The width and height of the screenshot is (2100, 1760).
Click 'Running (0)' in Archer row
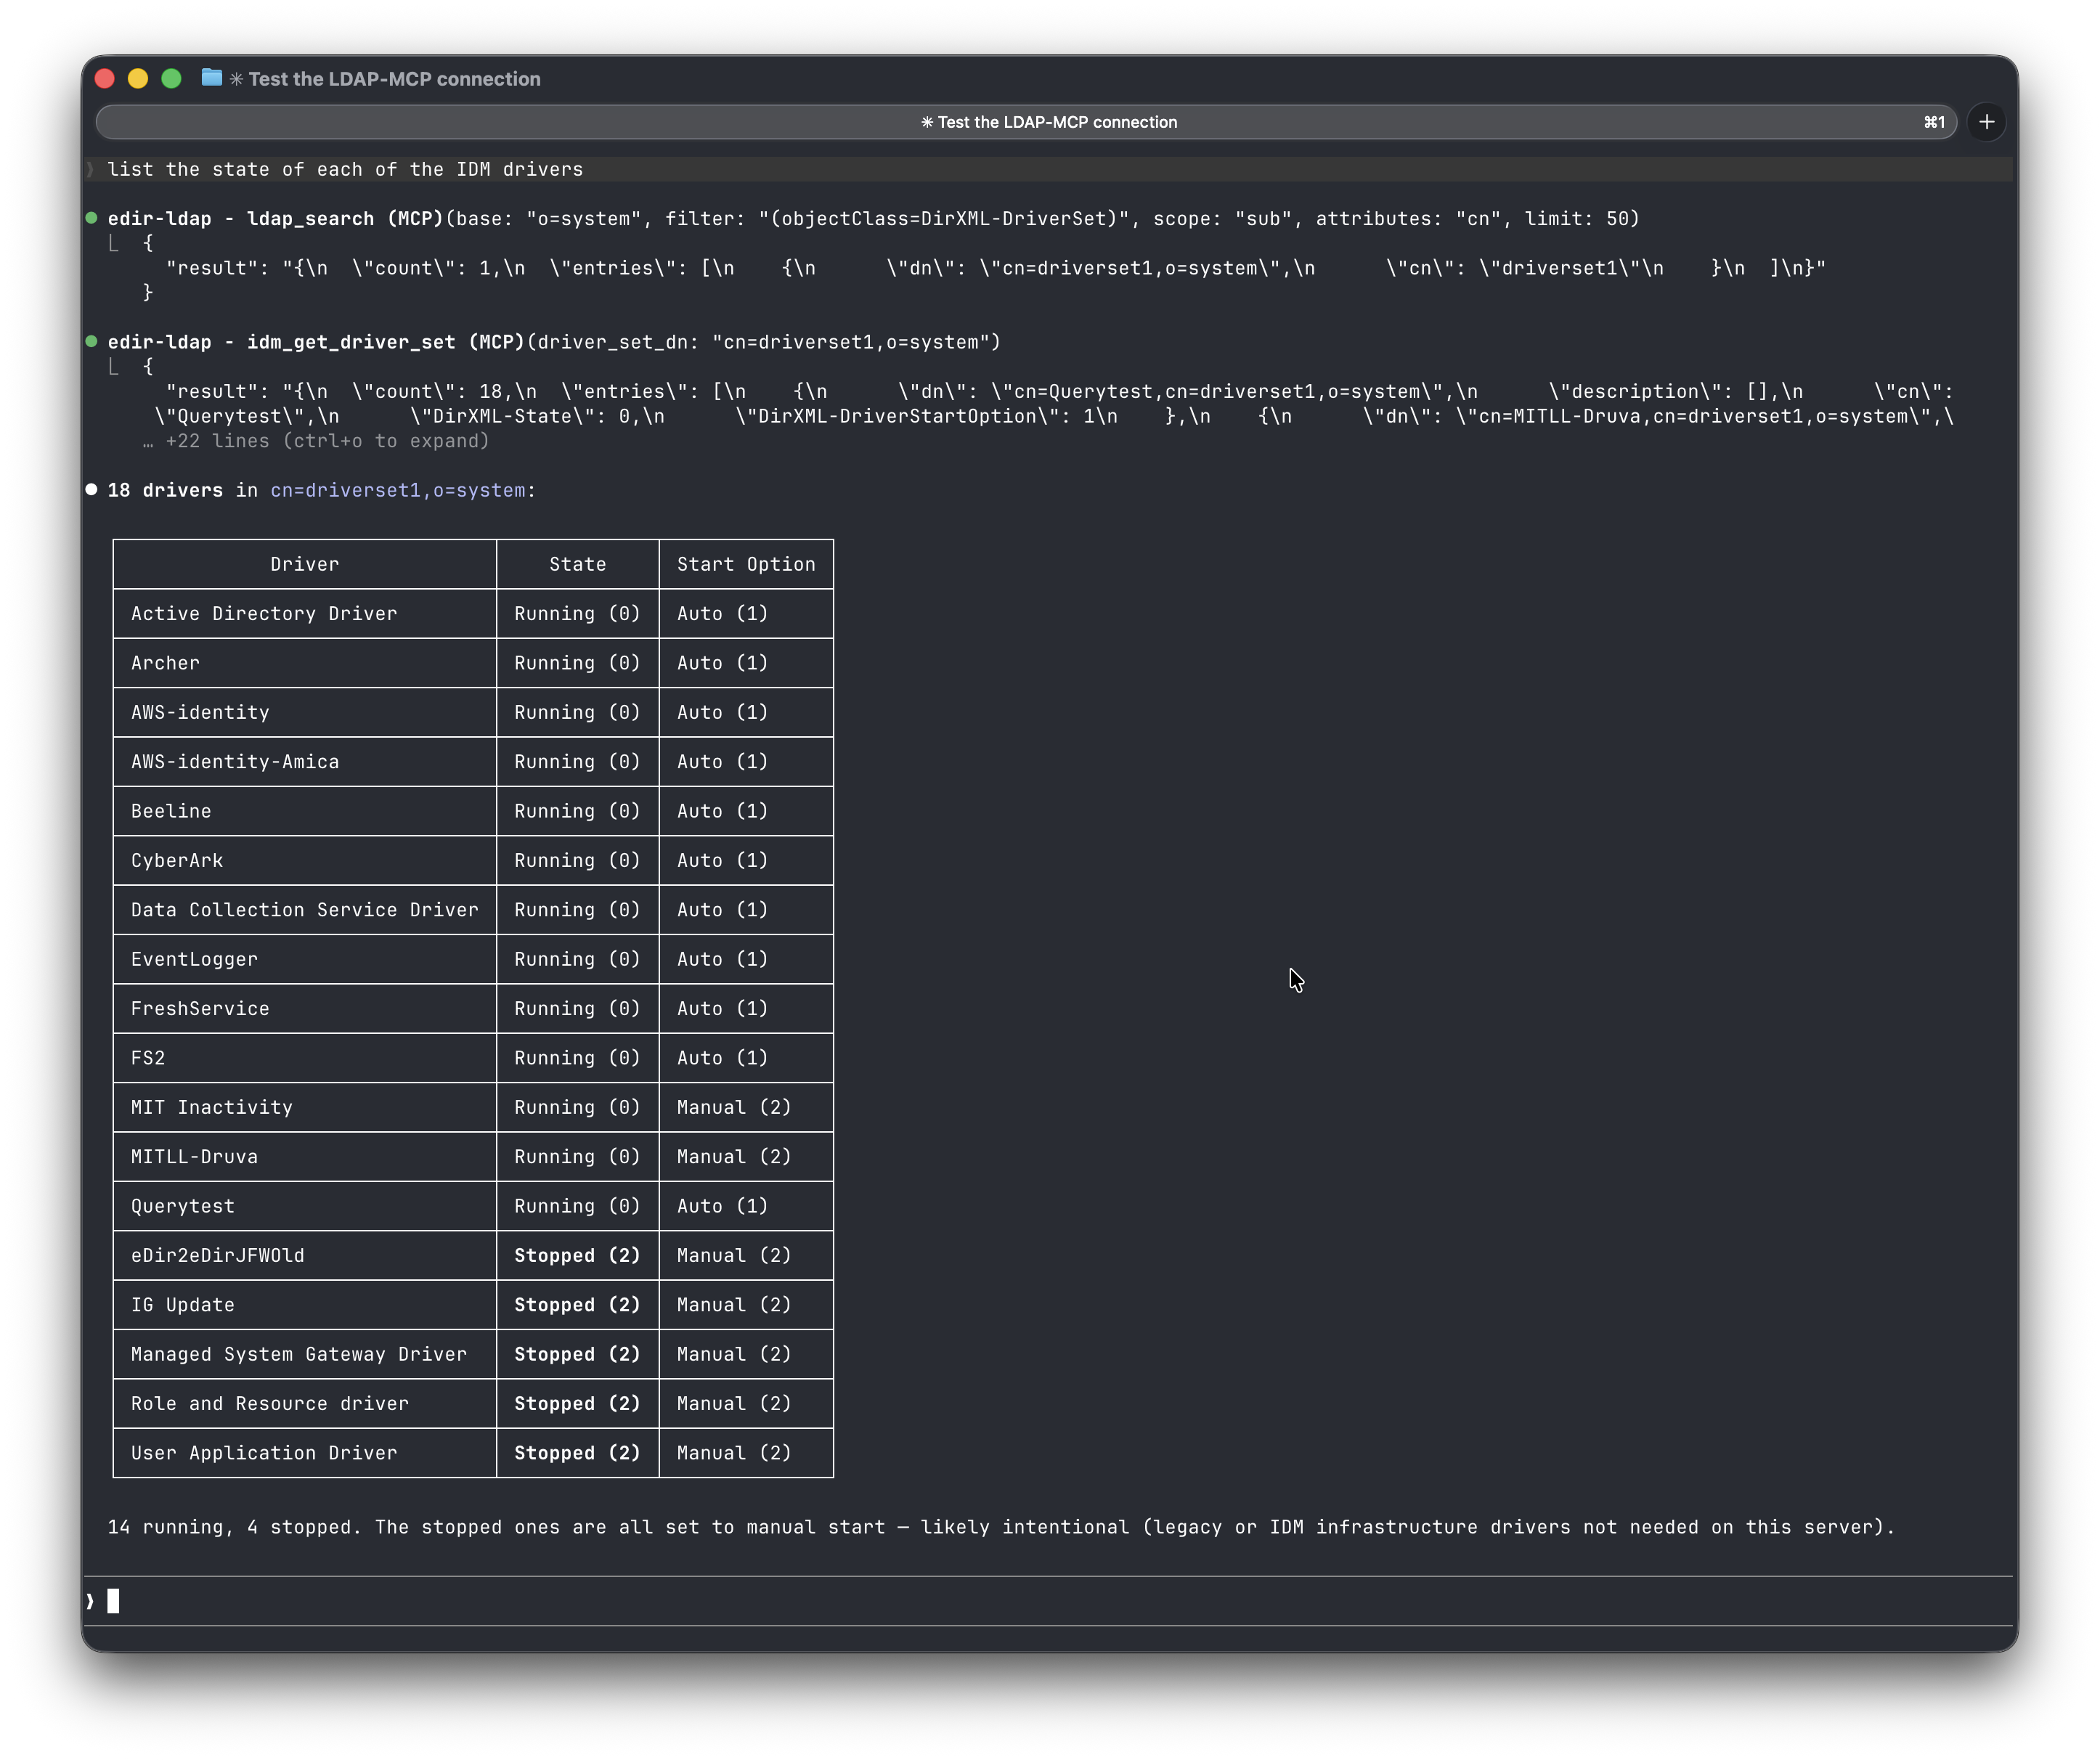pos(577,663)
